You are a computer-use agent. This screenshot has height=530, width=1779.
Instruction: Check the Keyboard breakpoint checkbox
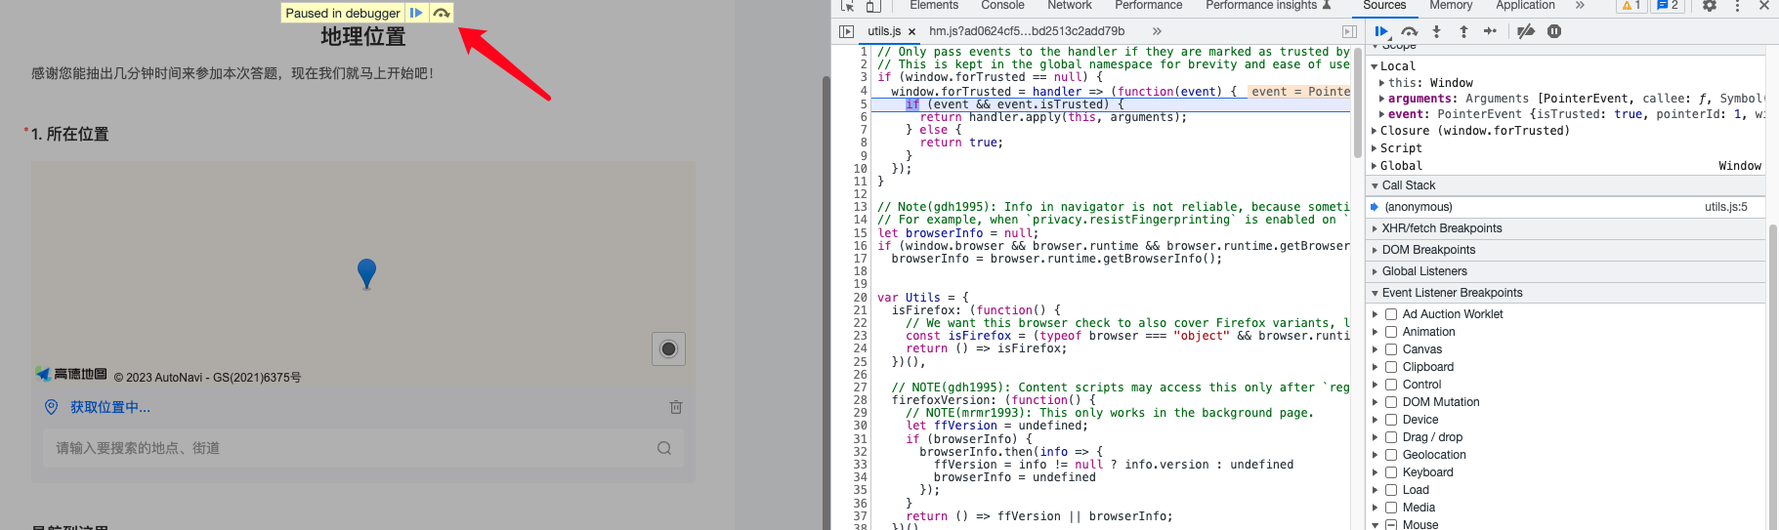tap(1391, 472)
